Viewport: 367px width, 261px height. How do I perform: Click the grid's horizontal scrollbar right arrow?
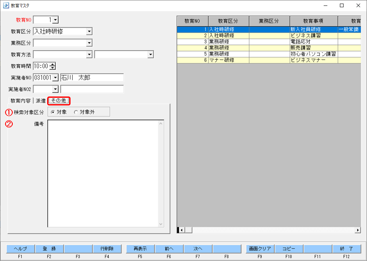[x=358, y=230]
